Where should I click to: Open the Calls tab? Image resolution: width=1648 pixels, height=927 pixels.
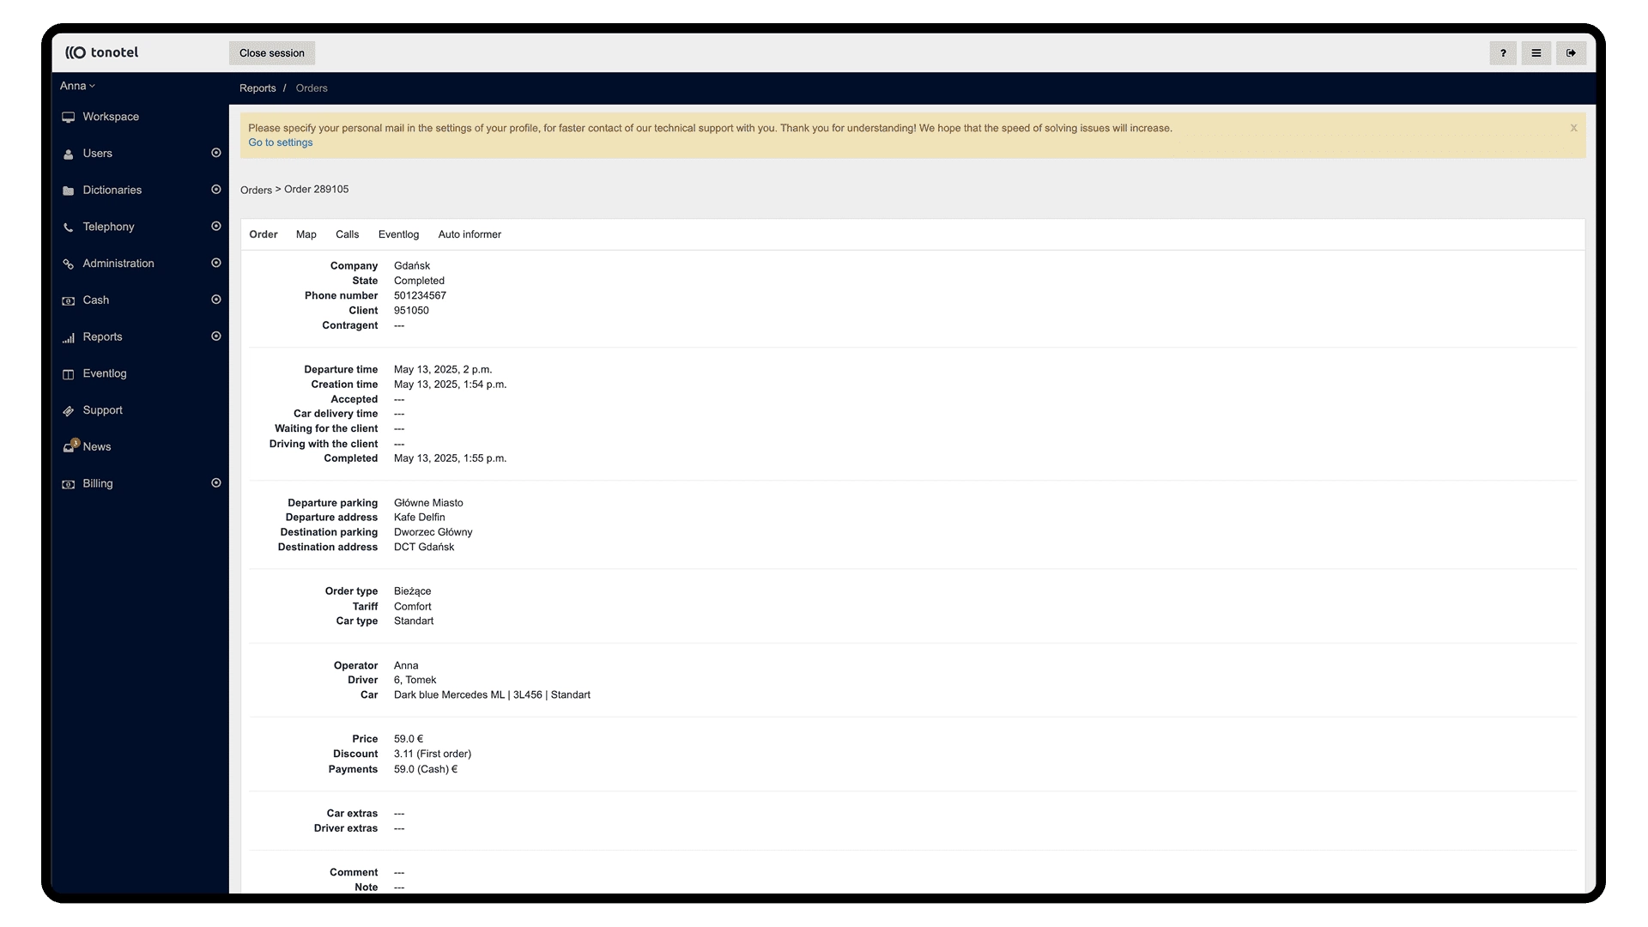[347, 234]
